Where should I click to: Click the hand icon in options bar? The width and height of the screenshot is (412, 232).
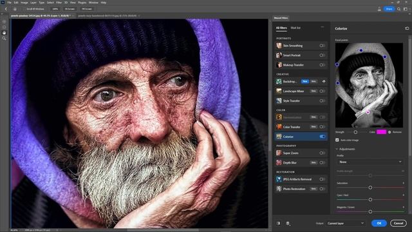pos(15,9)
